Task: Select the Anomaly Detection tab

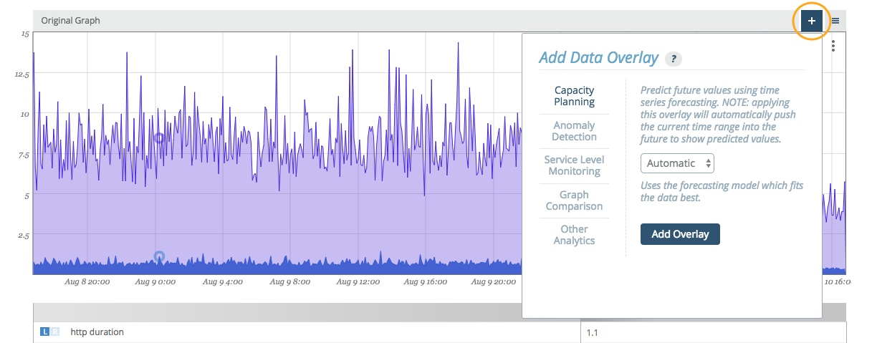Action: click(575, 131)
